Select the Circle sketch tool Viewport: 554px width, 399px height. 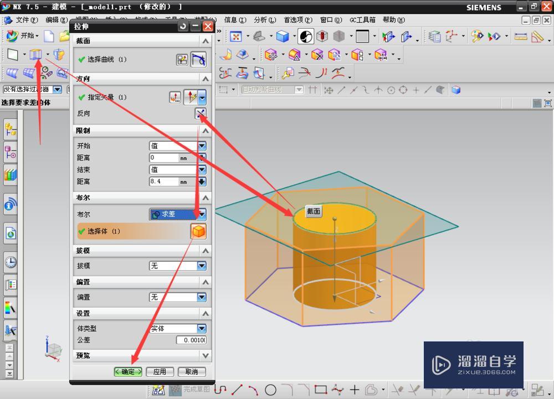coord(271,390)
